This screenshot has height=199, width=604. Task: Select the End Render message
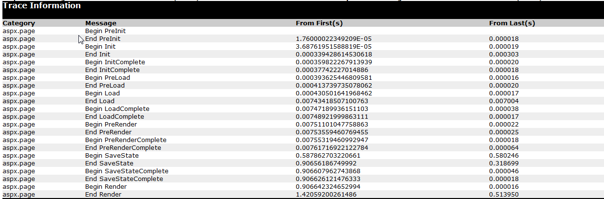pos(103,194)
